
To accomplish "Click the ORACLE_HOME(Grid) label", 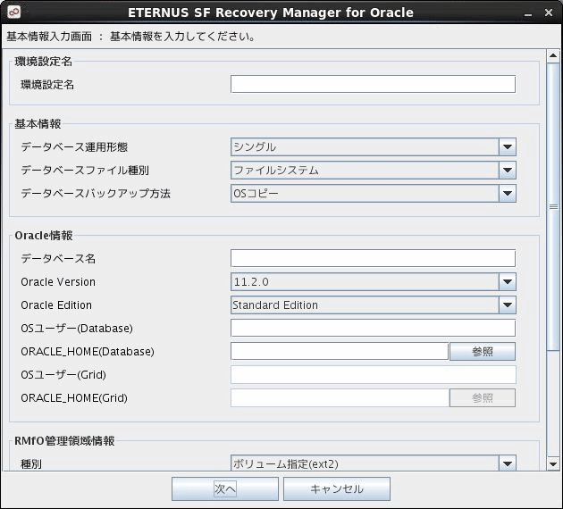I will 74,397.
